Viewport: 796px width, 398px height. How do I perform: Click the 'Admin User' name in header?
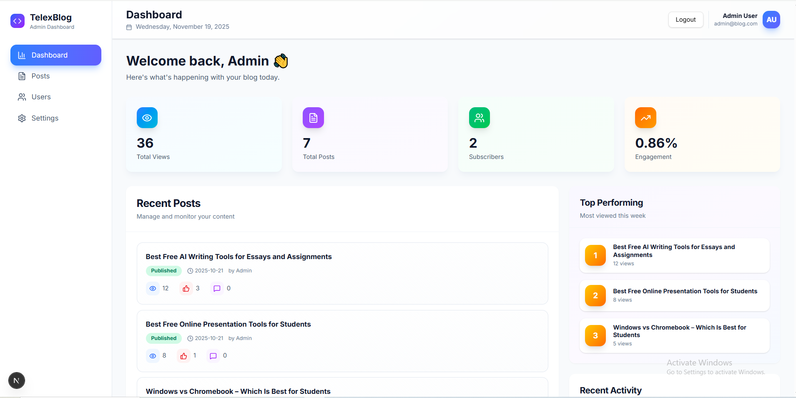pos(740,16)
